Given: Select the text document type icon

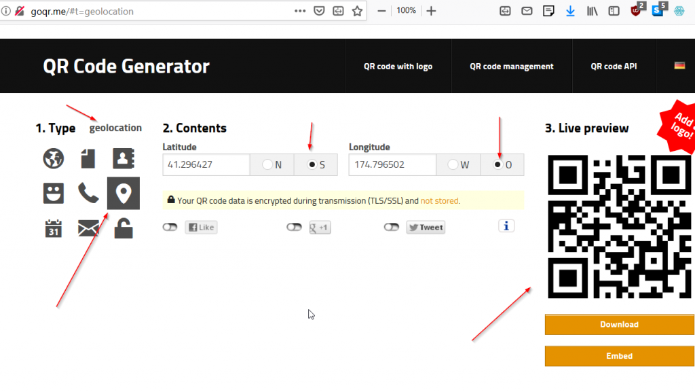Looking at the screenshot, I should [88, 158].
